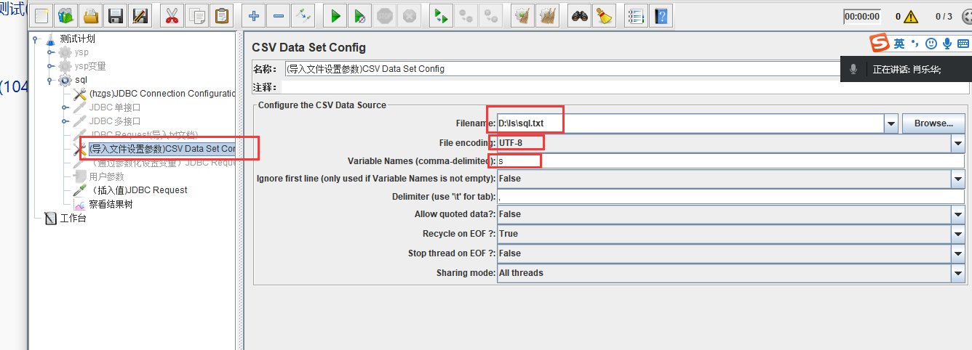Collapse the 测试计划 tree node handle
The height and width of the screenshot is (350, 972).
[x=36, y=39]
